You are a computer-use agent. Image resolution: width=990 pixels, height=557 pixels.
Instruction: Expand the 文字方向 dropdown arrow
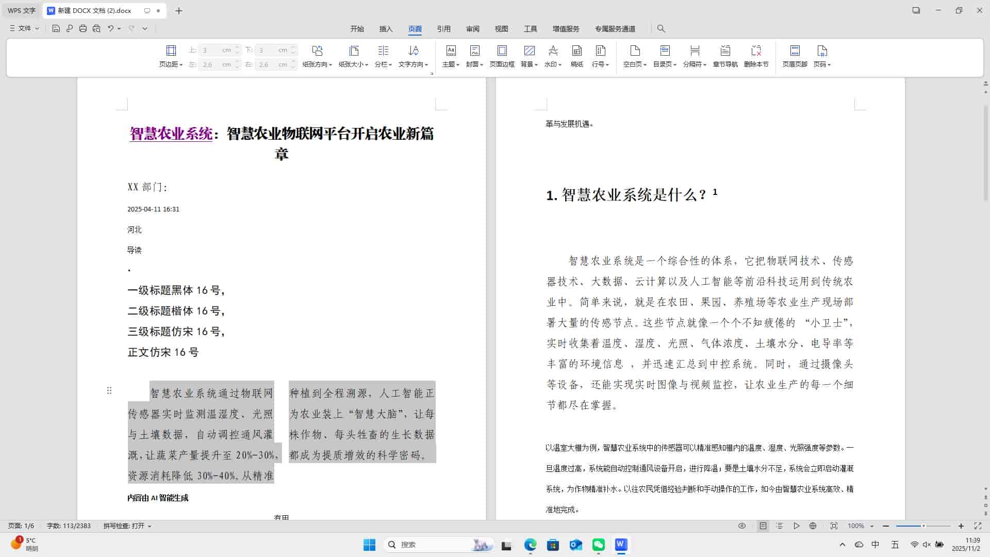[x=426, y=65]
